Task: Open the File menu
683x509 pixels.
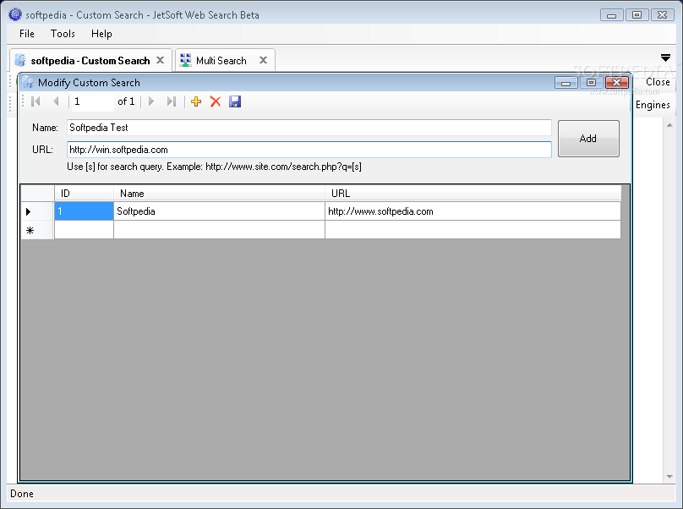Action: 26,34
